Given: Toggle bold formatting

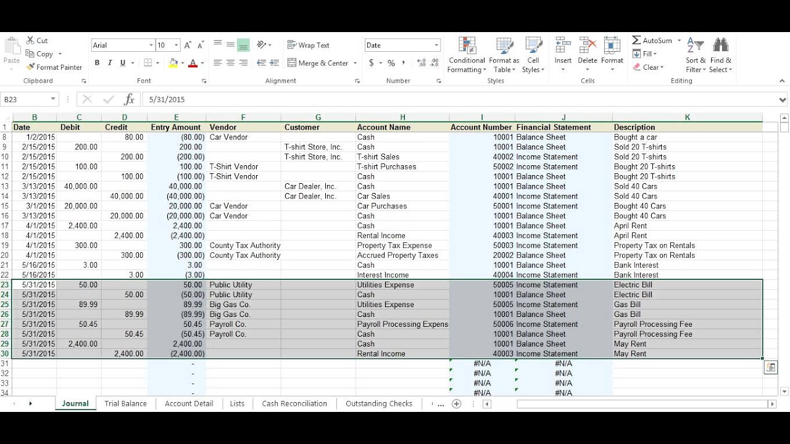Looking at the screenshot, I should (x=97, y=63).
